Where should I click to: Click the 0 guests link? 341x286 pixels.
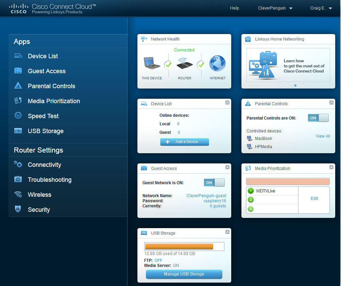[218, 206]
